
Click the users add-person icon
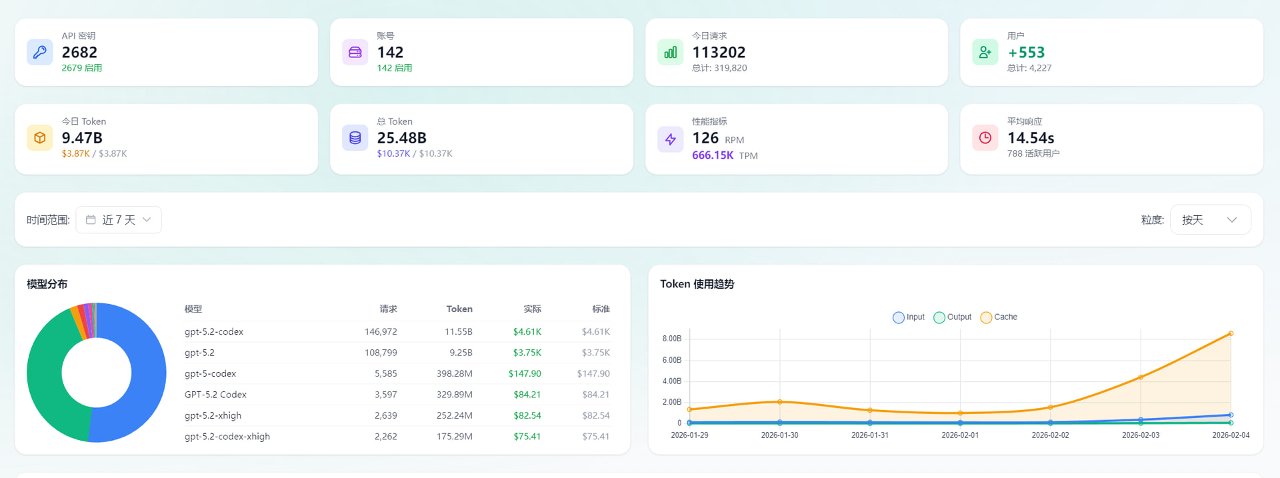pos(985,52)
